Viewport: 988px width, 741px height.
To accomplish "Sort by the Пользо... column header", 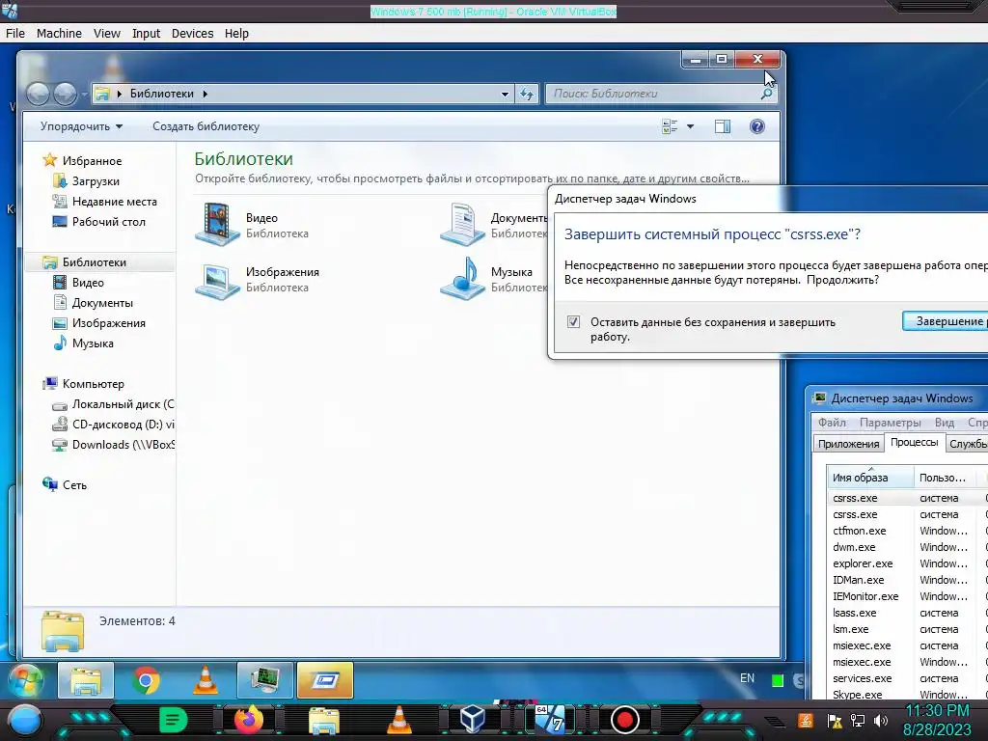I will click(x=944, y=478).
